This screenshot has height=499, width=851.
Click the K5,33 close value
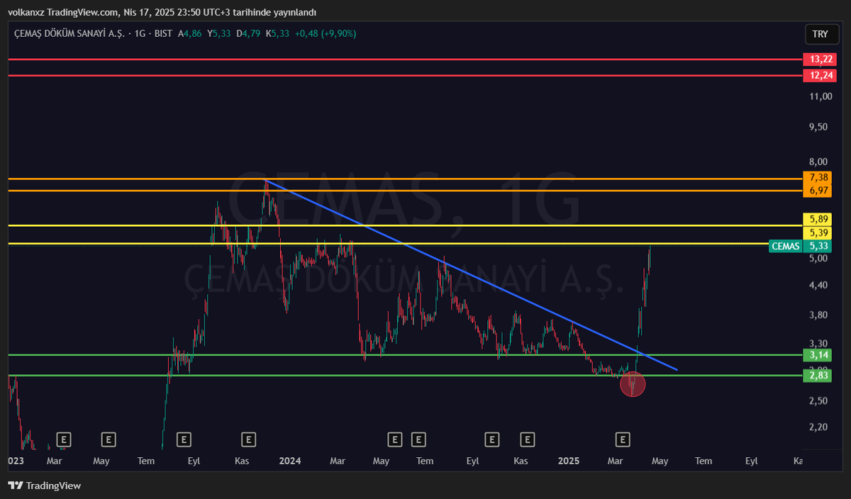(279, 33)
